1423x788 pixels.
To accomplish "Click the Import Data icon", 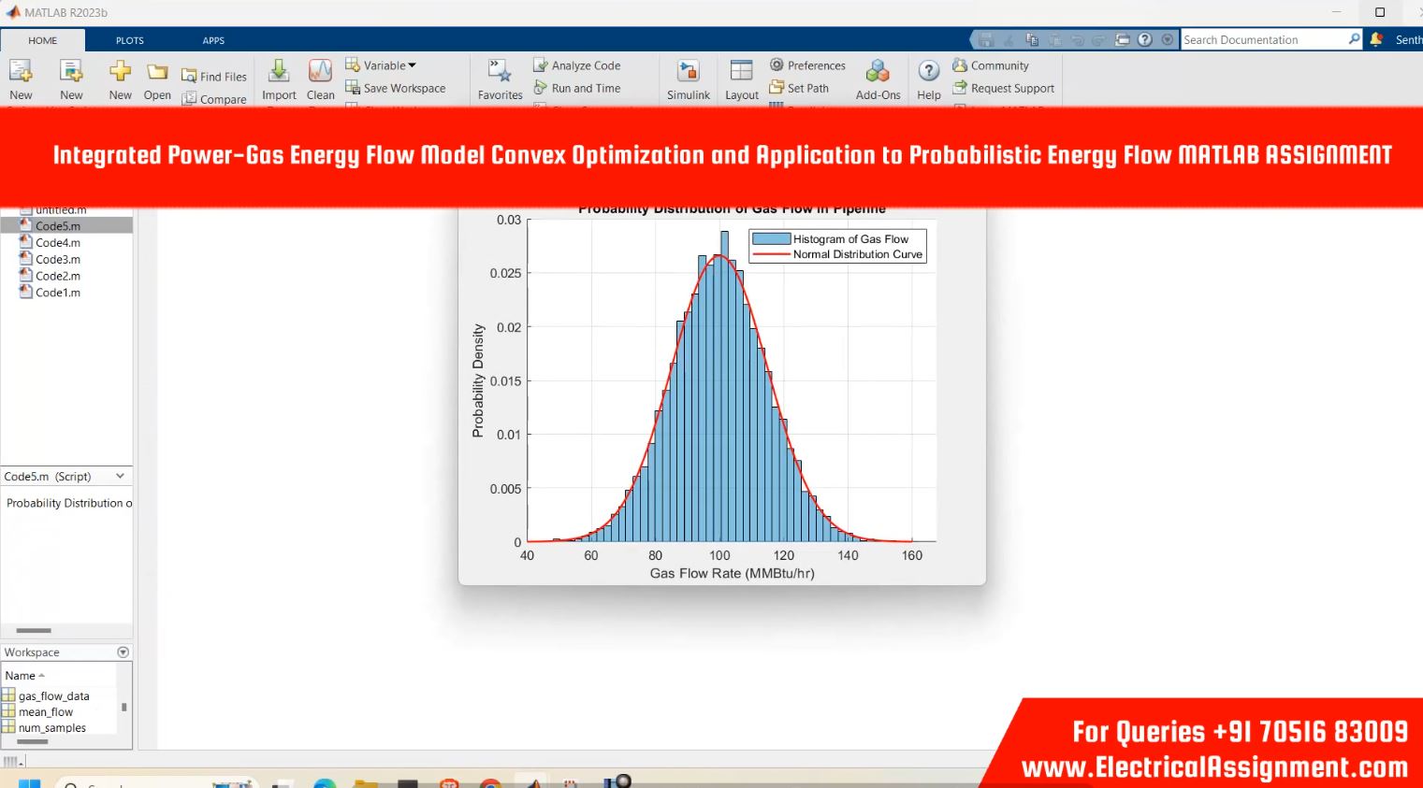I will (x=279, y=73).
